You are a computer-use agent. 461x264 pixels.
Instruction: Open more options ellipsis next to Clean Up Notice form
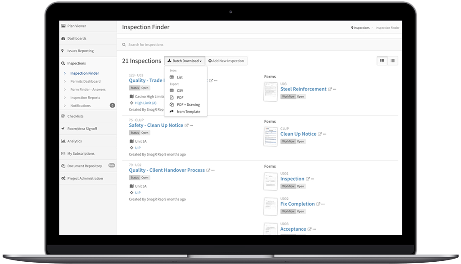pos(325,134)
